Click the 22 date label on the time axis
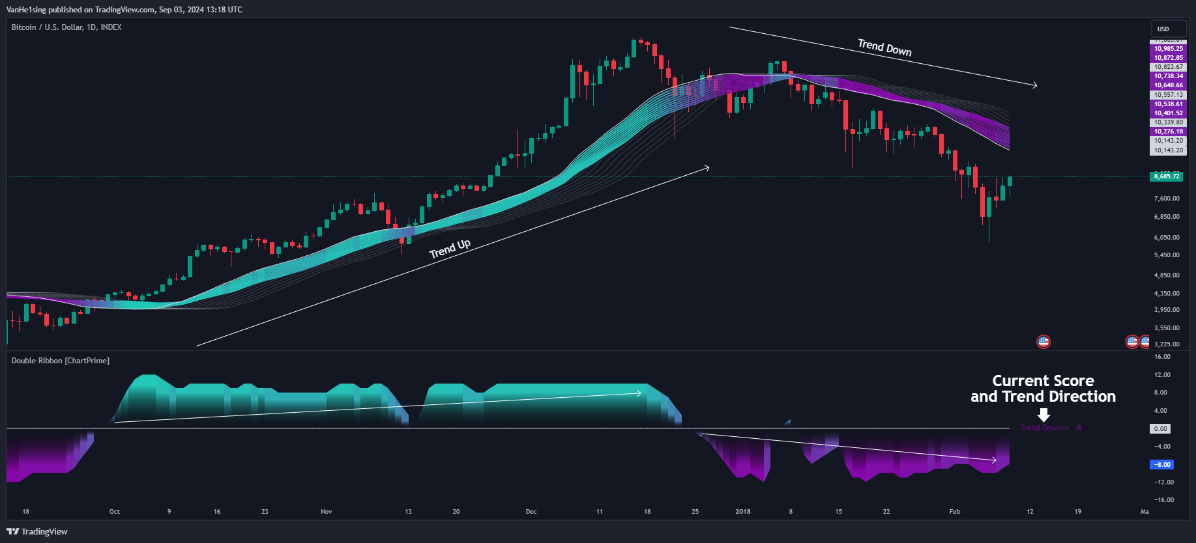Image resolution: width=1196 pixels, height=543 pixels. (x=886, y=512)
